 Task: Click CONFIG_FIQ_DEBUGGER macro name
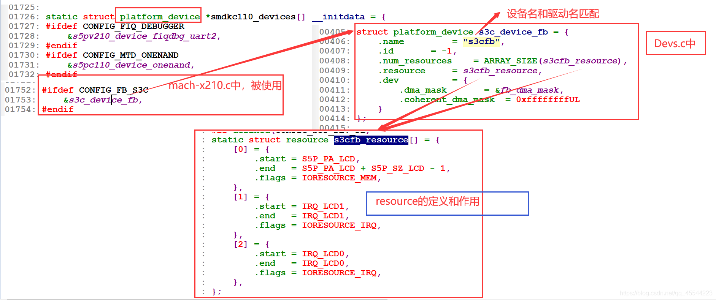pyautogui.click(x=133, y=26)
